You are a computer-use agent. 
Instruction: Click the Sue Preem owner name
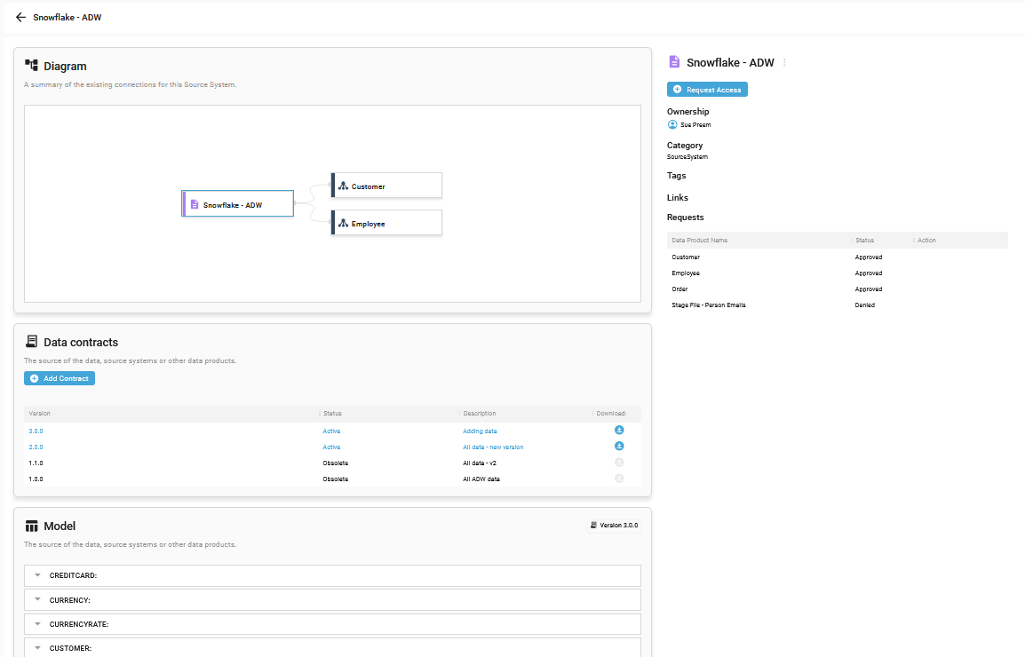[695, 125]
